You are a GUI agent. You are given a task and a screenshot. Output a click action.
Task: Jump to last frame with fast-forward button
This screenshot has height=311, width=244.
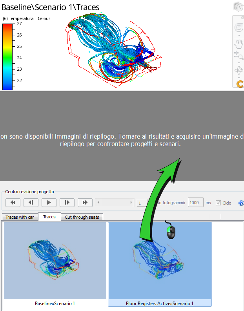click(85, 203)
